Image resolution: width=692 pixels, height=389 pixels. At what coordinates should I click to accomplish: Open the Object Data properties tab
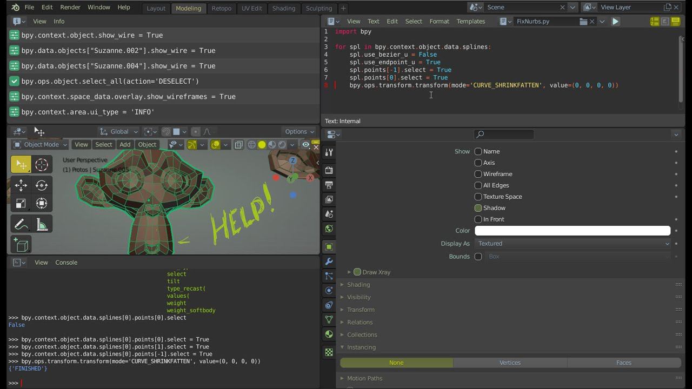pyautogui.click(x=329, y=320)
